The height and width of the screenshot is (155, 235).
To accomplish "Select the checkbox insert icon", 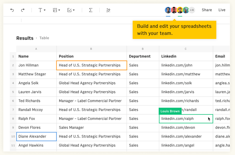I will pos(70,10).
